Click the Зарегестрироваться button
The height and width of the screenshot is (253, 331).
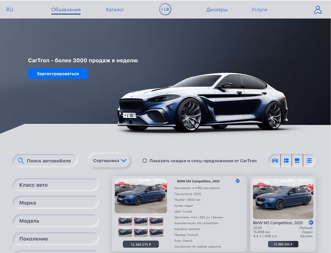coord(58,74)
